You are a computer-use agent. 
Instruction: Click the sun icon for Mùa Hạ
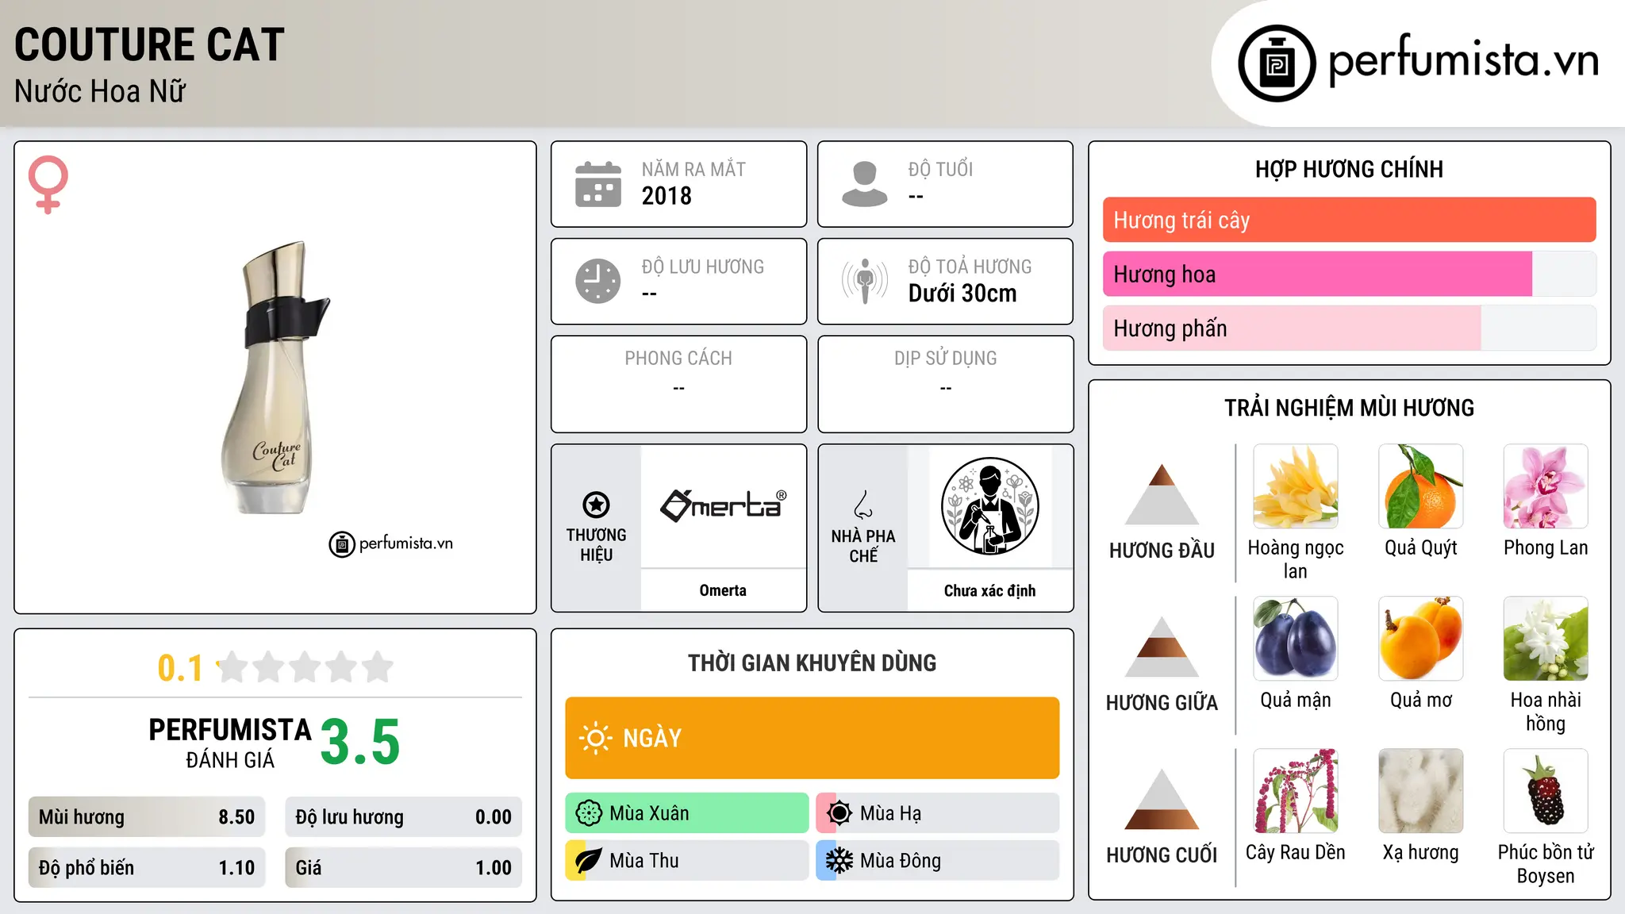pos(839,813)
